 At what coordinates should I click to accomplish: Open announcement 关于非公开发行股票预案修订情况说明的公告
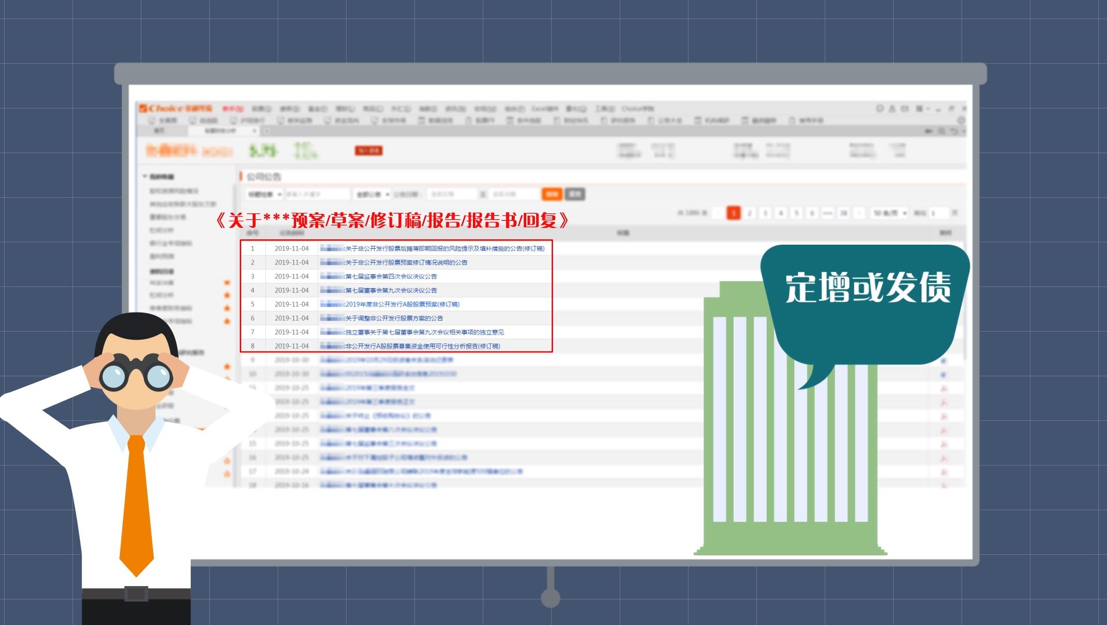406,263
